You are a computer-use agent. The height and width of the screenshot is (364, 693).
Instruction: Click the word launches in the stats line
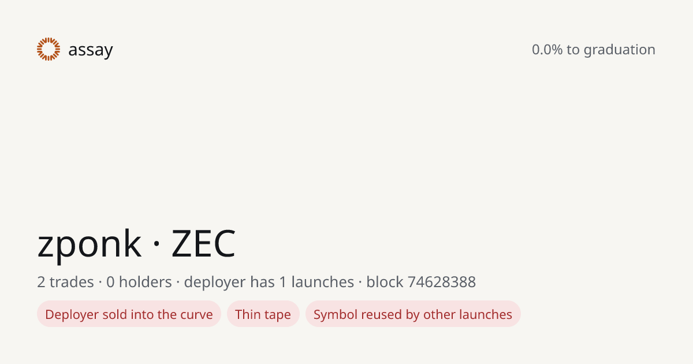point(322,282)
